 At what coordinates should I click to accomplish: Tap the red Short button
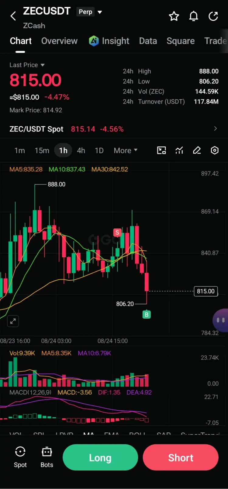[x=181, y=457]
